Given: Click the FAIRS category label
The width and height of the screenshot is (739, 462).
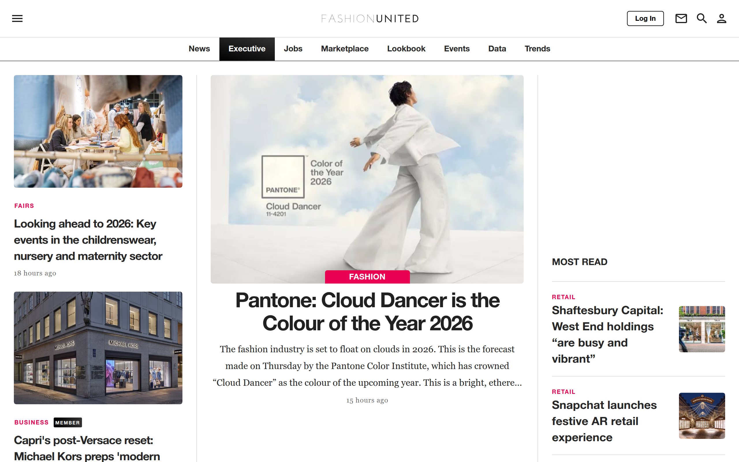Looking at the screenshot, I should pyautogui.click(x=24, y=206).
